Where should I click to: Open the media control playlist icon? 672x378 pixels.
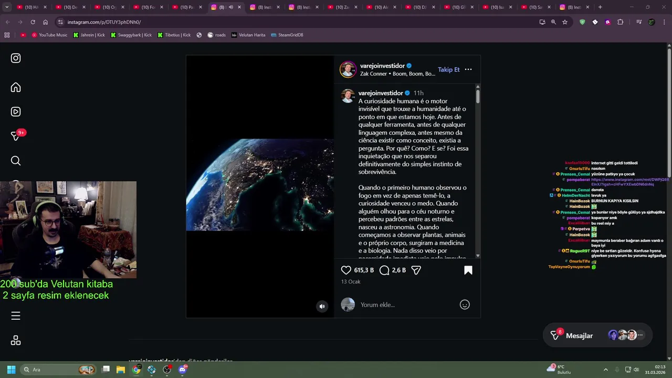click(639, 22)
